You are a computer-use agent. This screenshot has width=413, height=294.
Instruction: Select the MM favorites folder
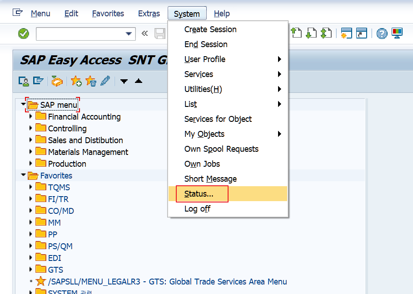pyautogui.click(x=54, y=222)
